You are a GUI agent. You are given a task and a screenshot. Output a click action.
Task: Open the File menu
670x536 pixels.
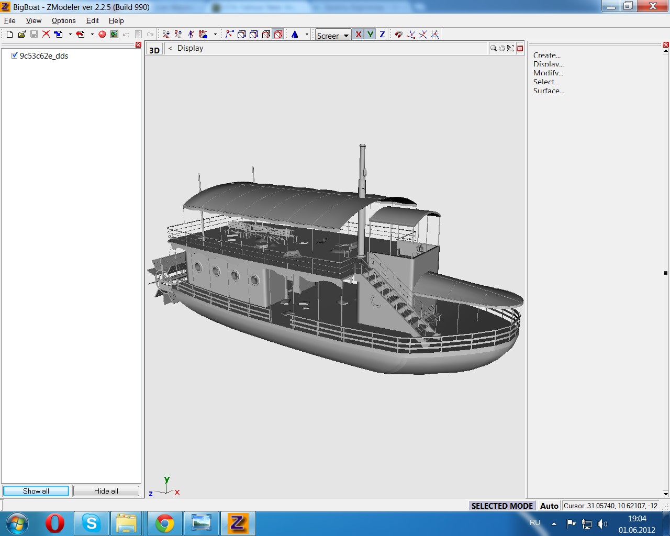coord(10,20)
